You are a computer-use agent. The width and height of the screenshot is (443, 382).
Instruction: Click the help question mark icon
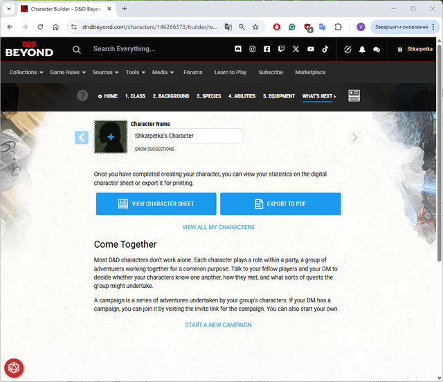tap(82, 95)
